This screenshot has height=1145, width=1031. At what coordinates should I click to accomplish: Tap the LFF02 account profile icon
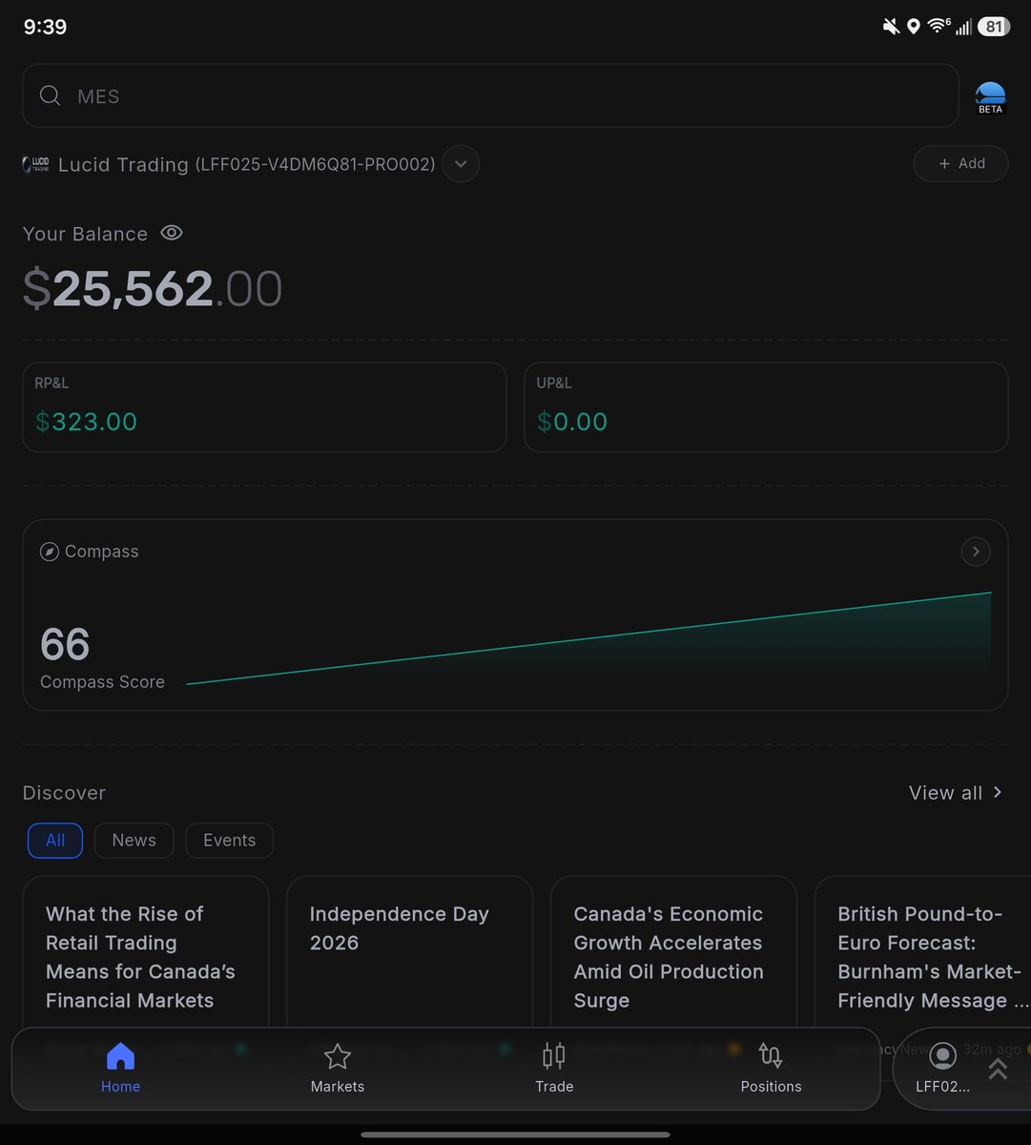click(x=942, y=1056)
